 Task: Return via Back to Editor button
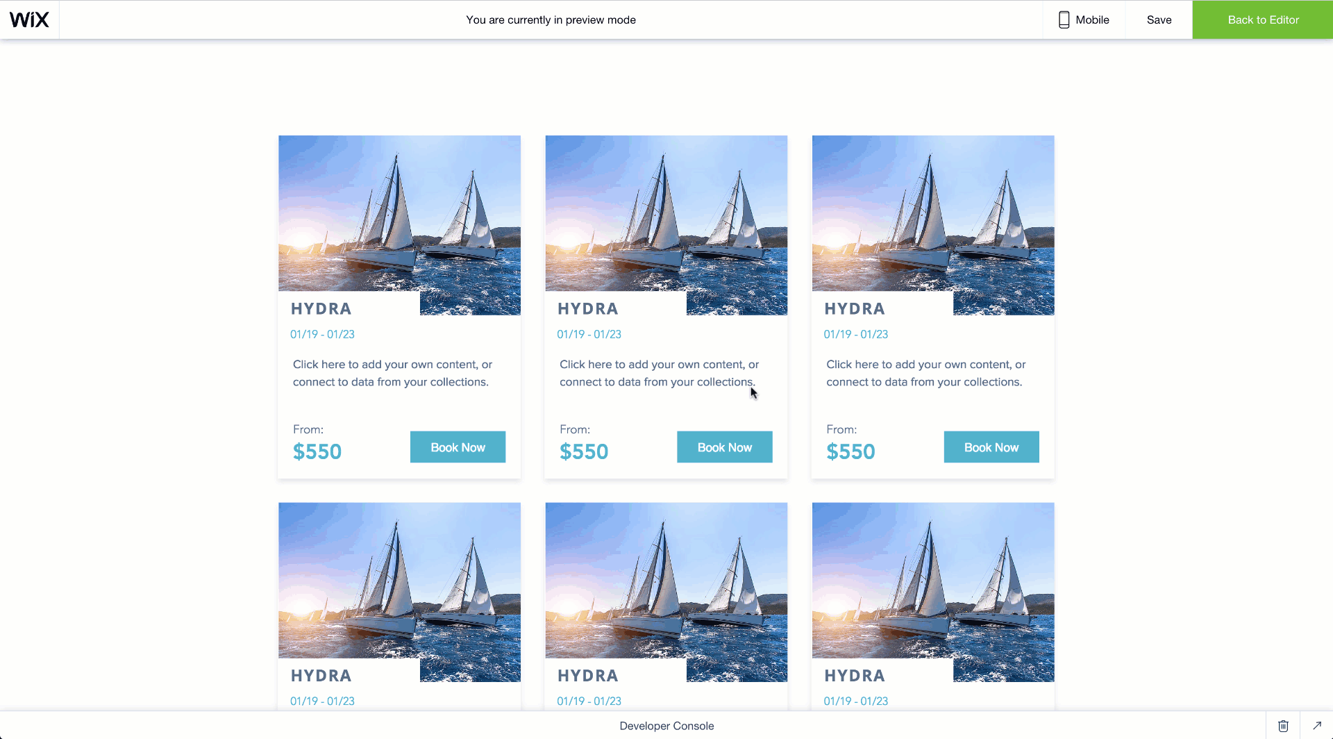pyautogui.click(x=1262, y=19)
